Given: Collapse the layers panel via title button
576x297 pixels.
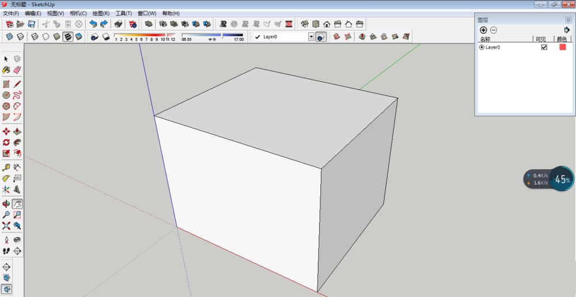Looking at the screenshot, I should pos(569,20).
